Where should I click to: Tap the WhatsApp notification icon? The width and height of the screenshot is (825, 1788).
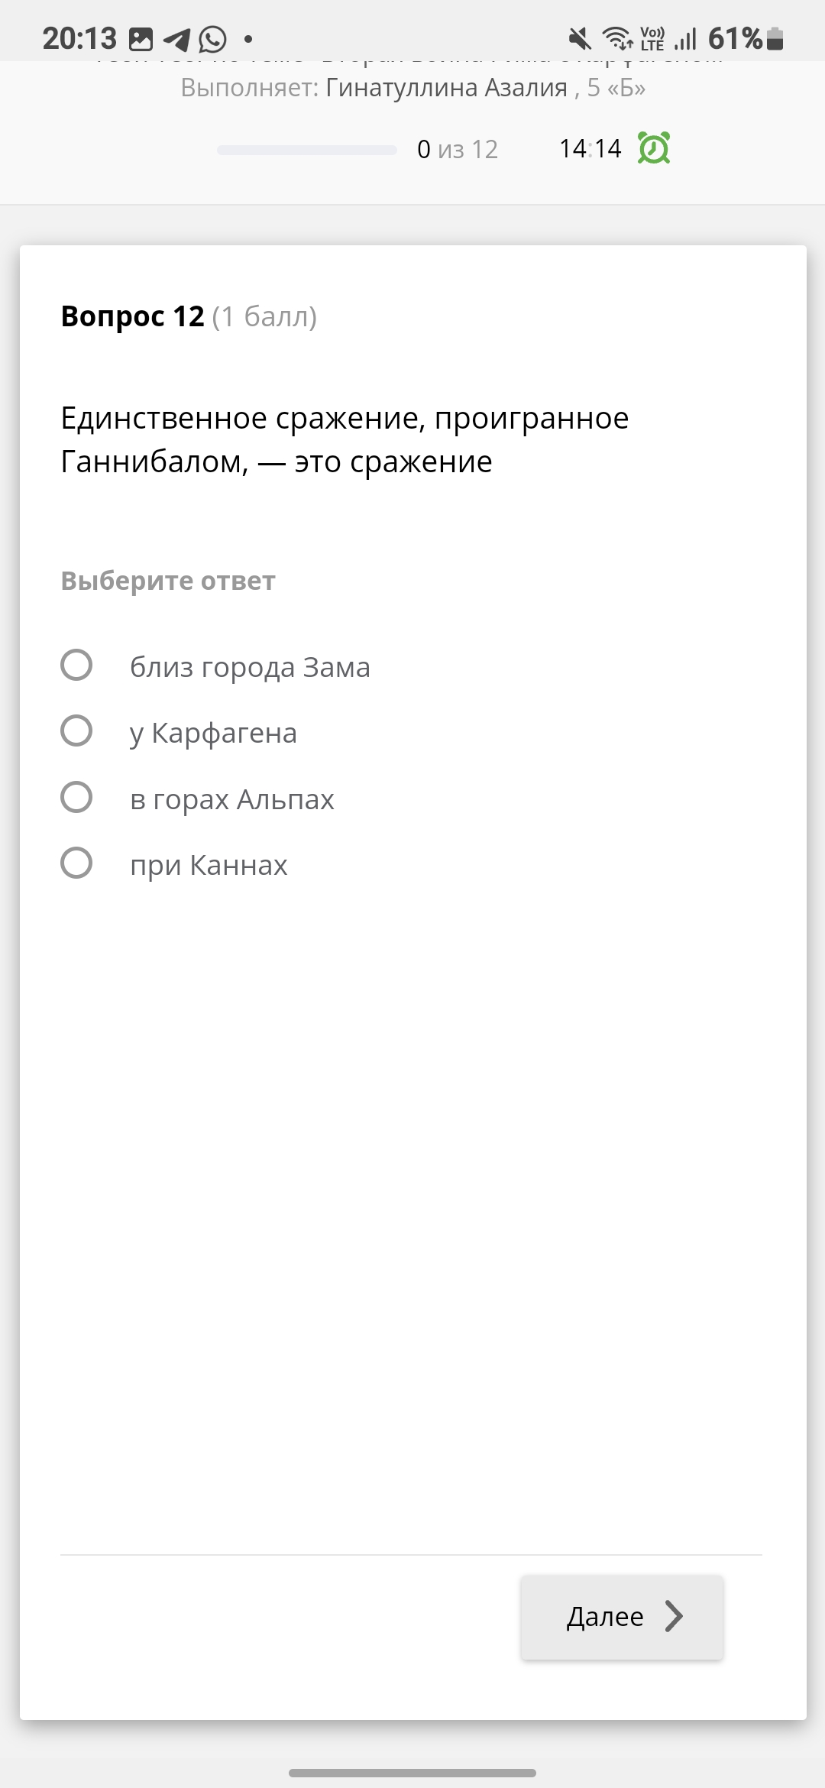tap(213, 39)
